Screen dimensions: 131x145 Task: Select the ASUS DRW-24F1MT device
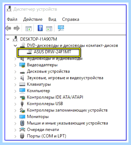tap(52, 52)
